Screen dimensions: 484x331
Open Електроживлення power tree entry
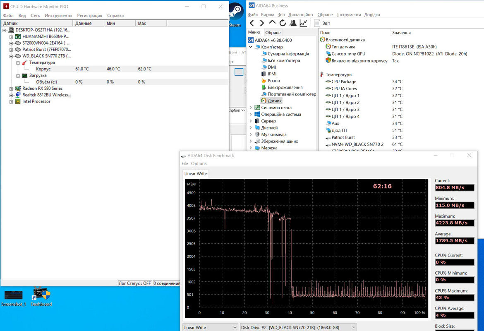tap(282, 87)
